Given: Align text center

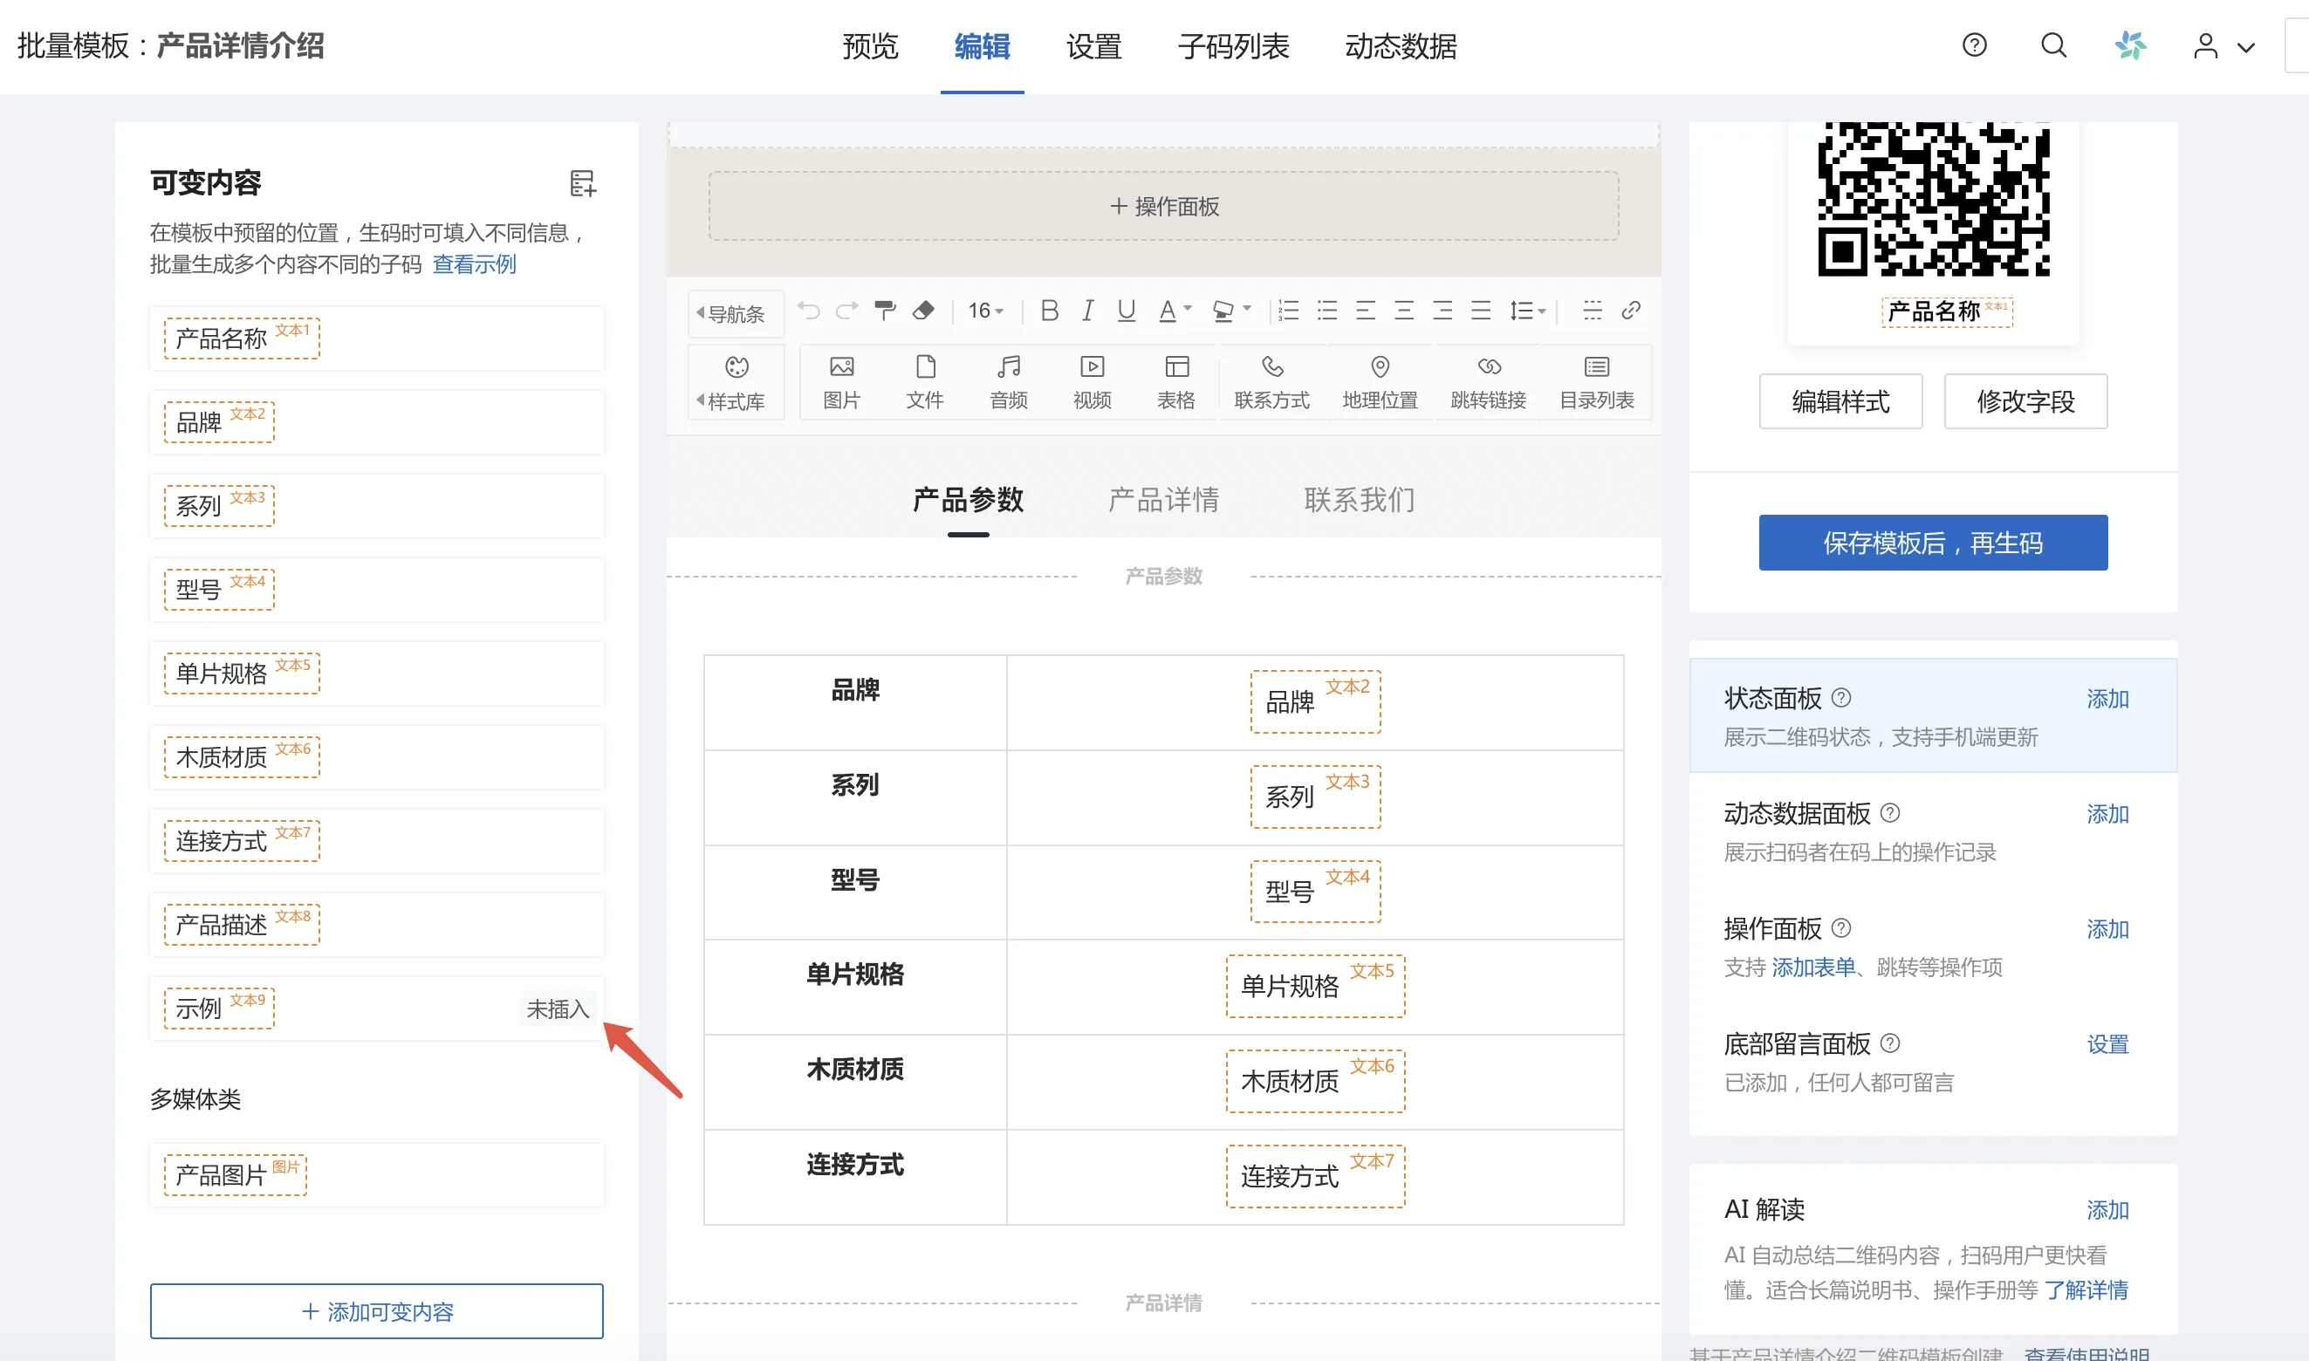Looking at the screenshot, I should [1404, 311].
